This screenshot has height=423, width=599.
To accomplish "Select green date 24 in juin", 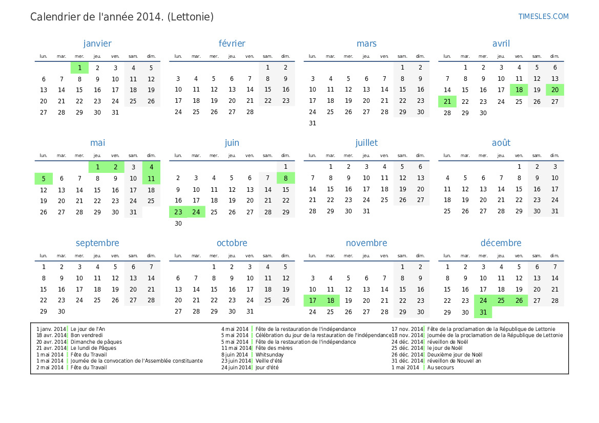I will (x=196, y=212).
